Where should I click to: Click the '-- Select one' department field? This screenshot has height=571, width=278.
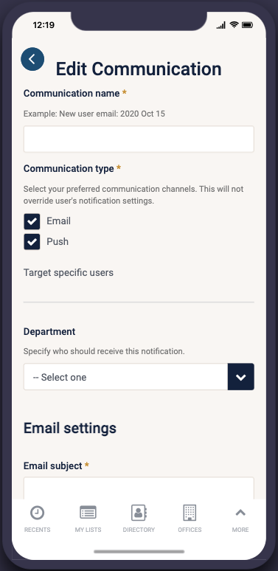[125, 377]
